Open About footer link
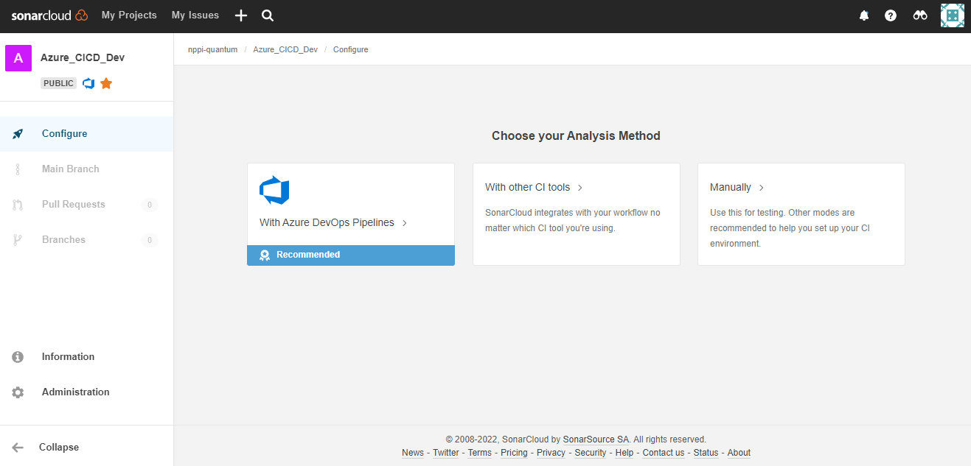Image resolution: width=971 pixels, height=466 pixels. [739, 453]
